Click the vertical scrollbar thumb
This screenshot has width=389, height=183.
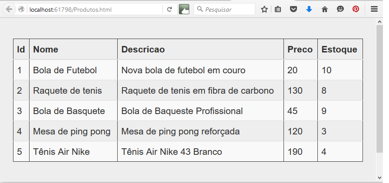tap(379, 89)
